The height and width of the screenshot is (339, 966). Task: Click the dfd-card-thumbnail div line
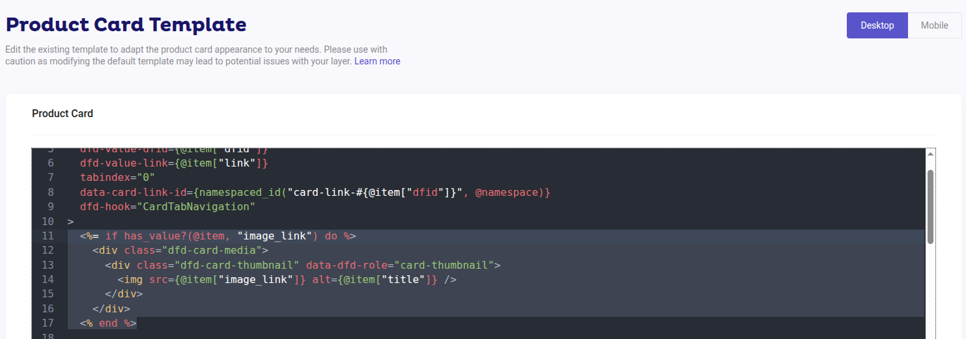click(x=303, y=265)
